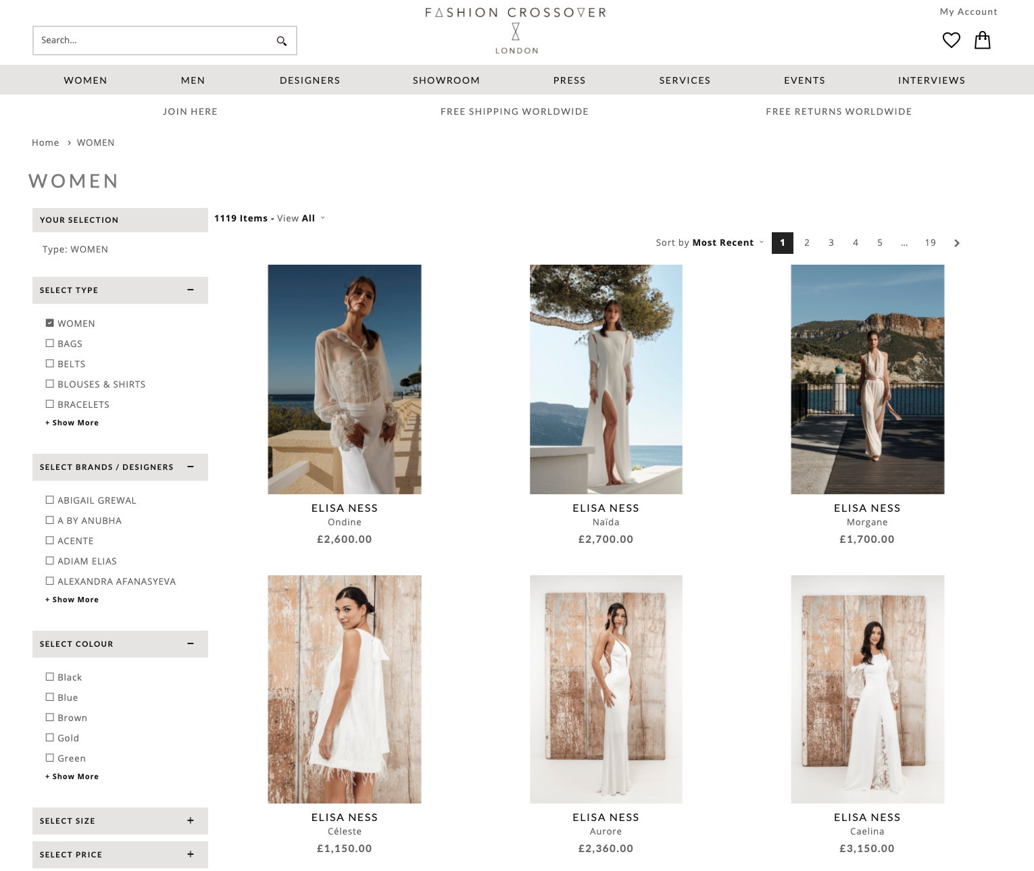Viewport: 1034px width, 871px height.
Task: Open the PRESS navigation menu
Action: 570,80
